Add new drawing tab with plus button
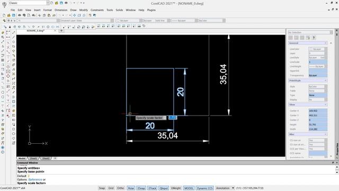 pos(61,31)
